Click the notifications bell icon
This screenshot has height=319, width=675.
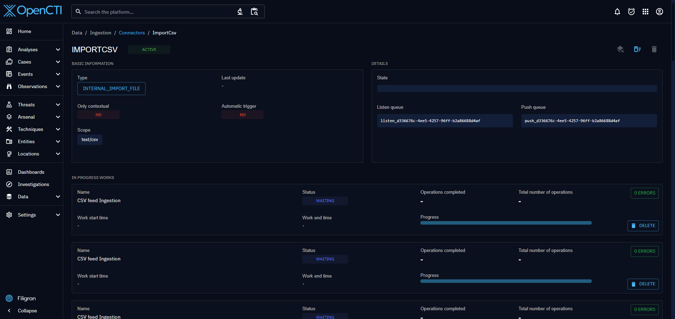(617, 12)
